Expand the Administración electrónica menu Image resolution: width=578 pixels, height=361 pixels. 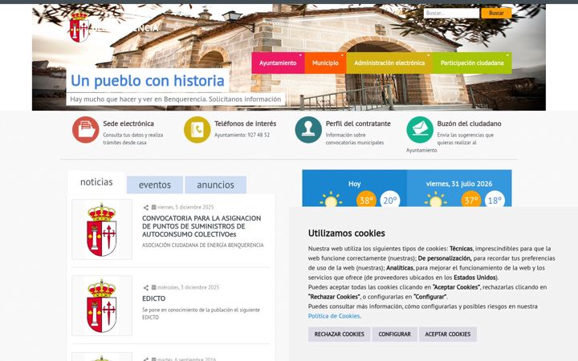[x=389, y=63]
